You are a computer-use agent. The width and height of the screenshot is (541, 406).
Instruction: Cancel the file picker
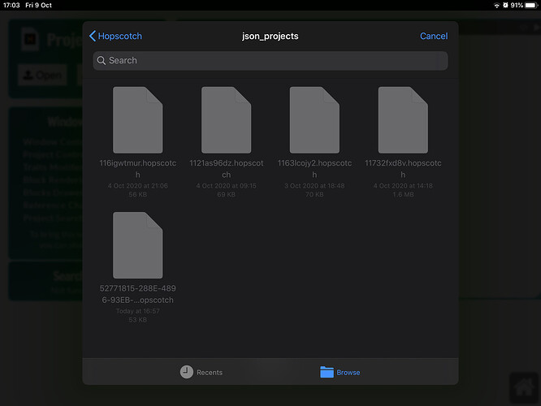click(434, 36)
